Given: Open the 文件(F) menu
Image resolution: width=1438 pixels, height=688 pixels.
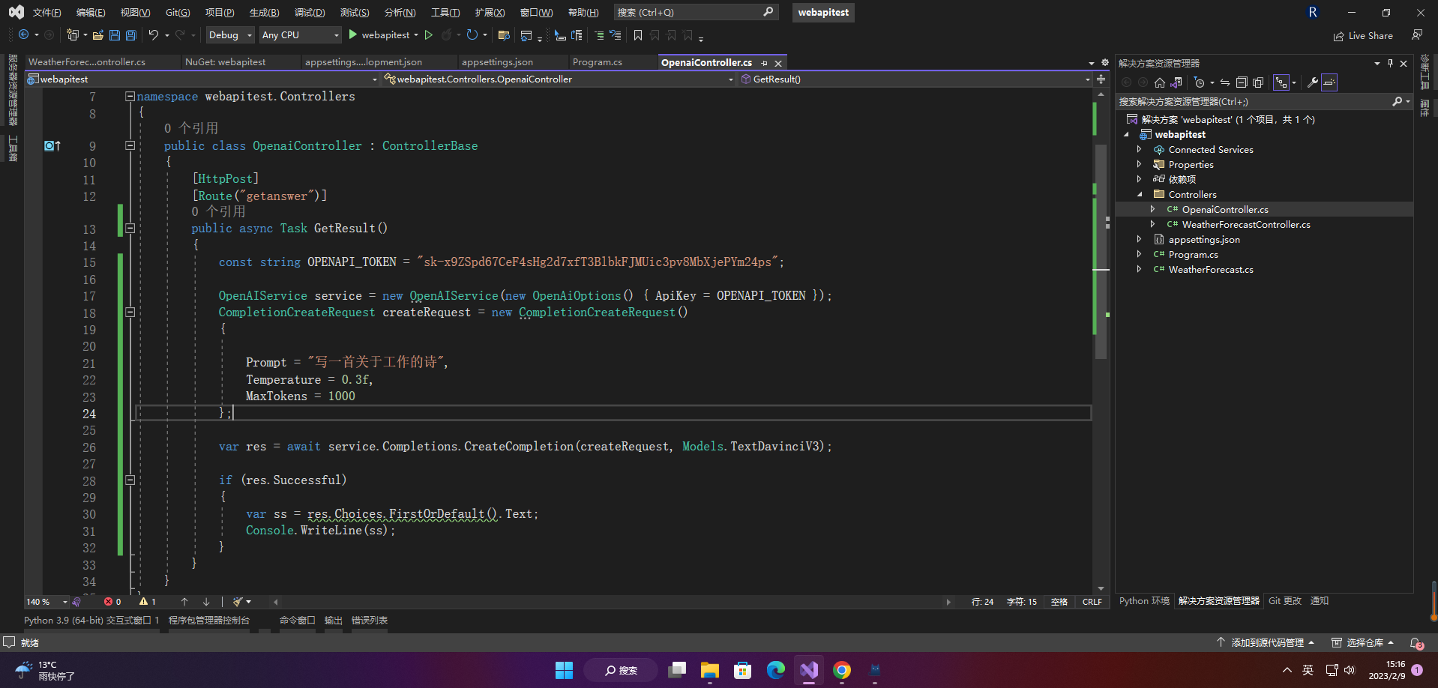Looking at the screenshot, I should click(x=46, y=13).
